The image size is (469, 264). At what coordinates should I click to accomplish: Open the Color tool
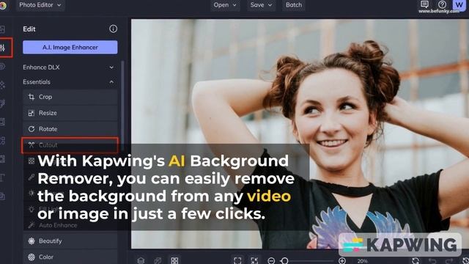(70, 257)
